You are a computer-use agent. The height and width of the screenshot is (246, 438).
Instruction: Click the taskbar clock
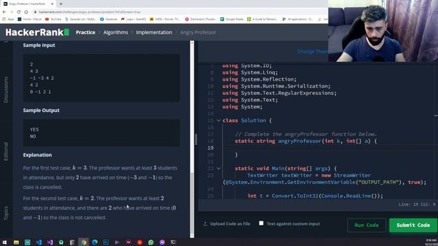point(430,242)
